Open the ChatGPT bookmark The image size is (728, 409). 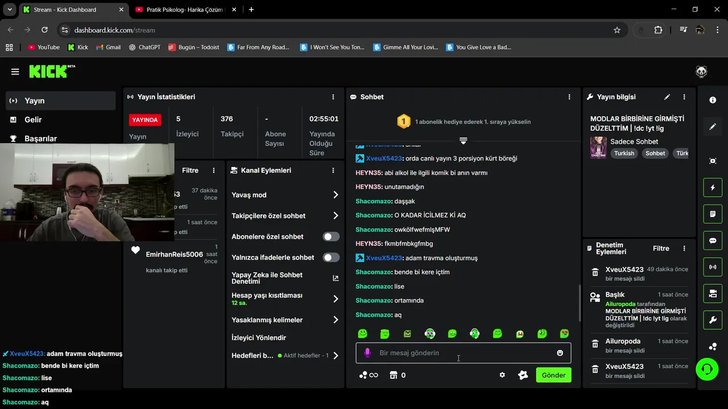[x=144, y=47]
